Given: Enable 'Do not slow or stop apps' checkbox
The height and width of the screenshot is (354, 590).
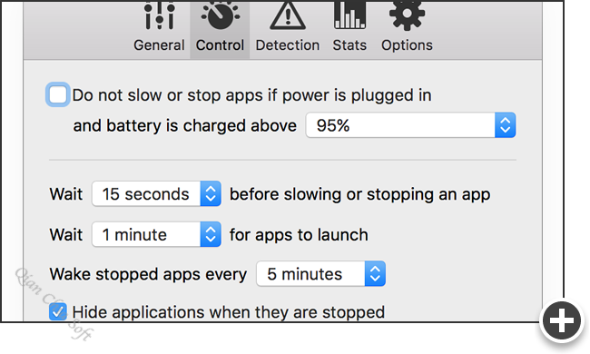Looking at the screenshot, I should coord(57,94).
